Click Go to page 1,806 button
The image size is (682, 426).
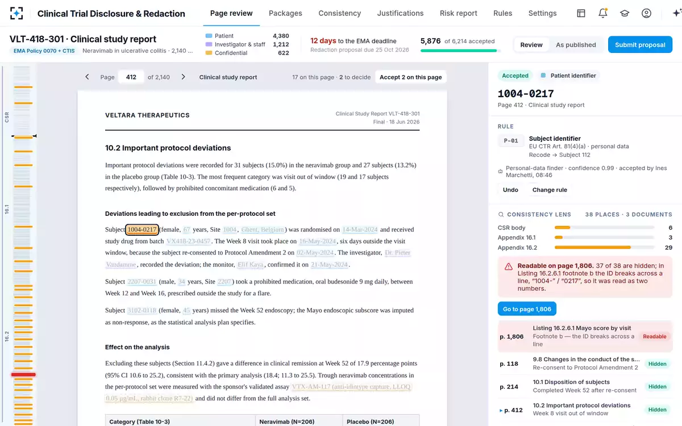pos(527,309)
